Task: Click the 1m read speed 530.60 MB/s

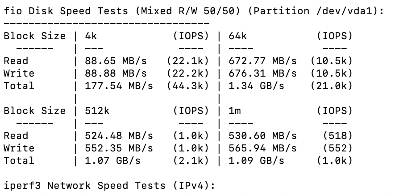Action: point(262,136)
